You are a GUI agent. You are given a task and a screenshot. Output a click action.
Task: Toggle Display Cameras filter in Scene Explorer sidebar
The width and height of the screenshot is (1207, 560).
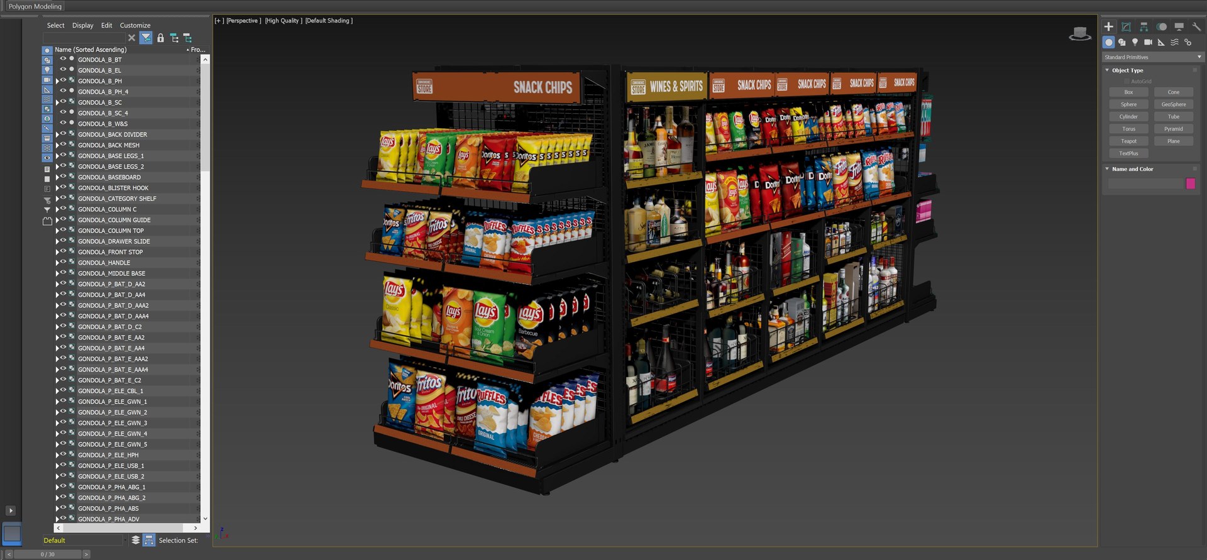[x=47, y=80]
